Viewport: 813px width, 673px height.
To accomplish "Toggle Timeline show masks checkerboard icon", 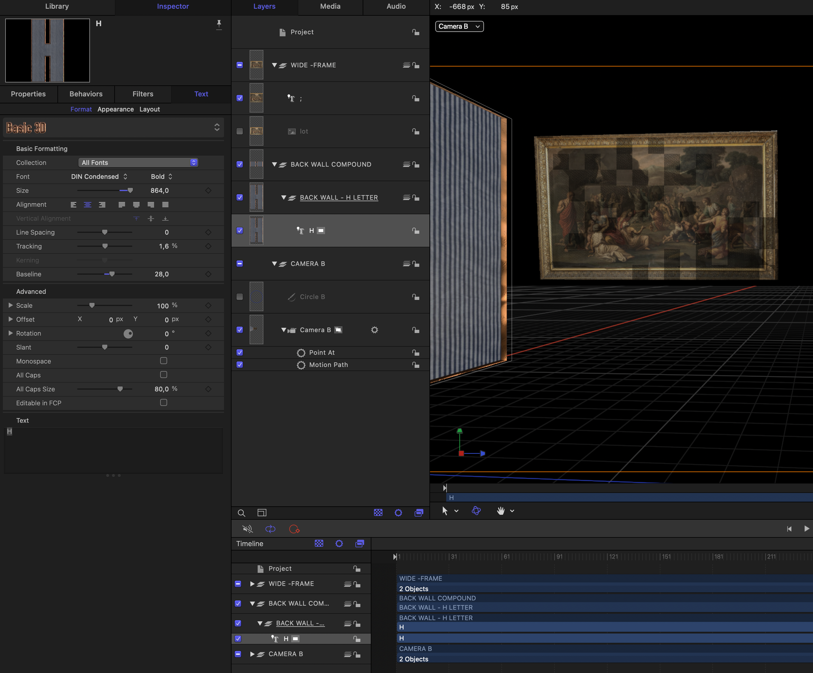I will [x=319, y=544].
